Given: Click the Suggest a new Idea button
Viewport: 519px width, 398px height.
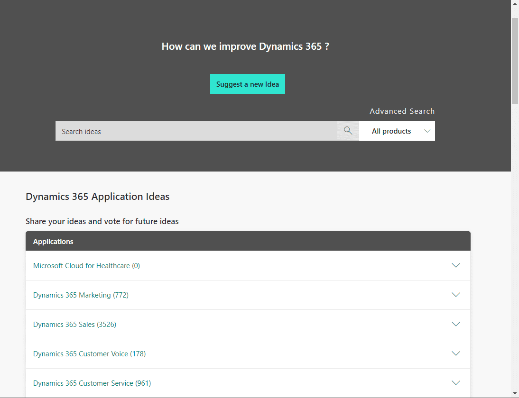Looking at the screenshot, I should [247, 84].
